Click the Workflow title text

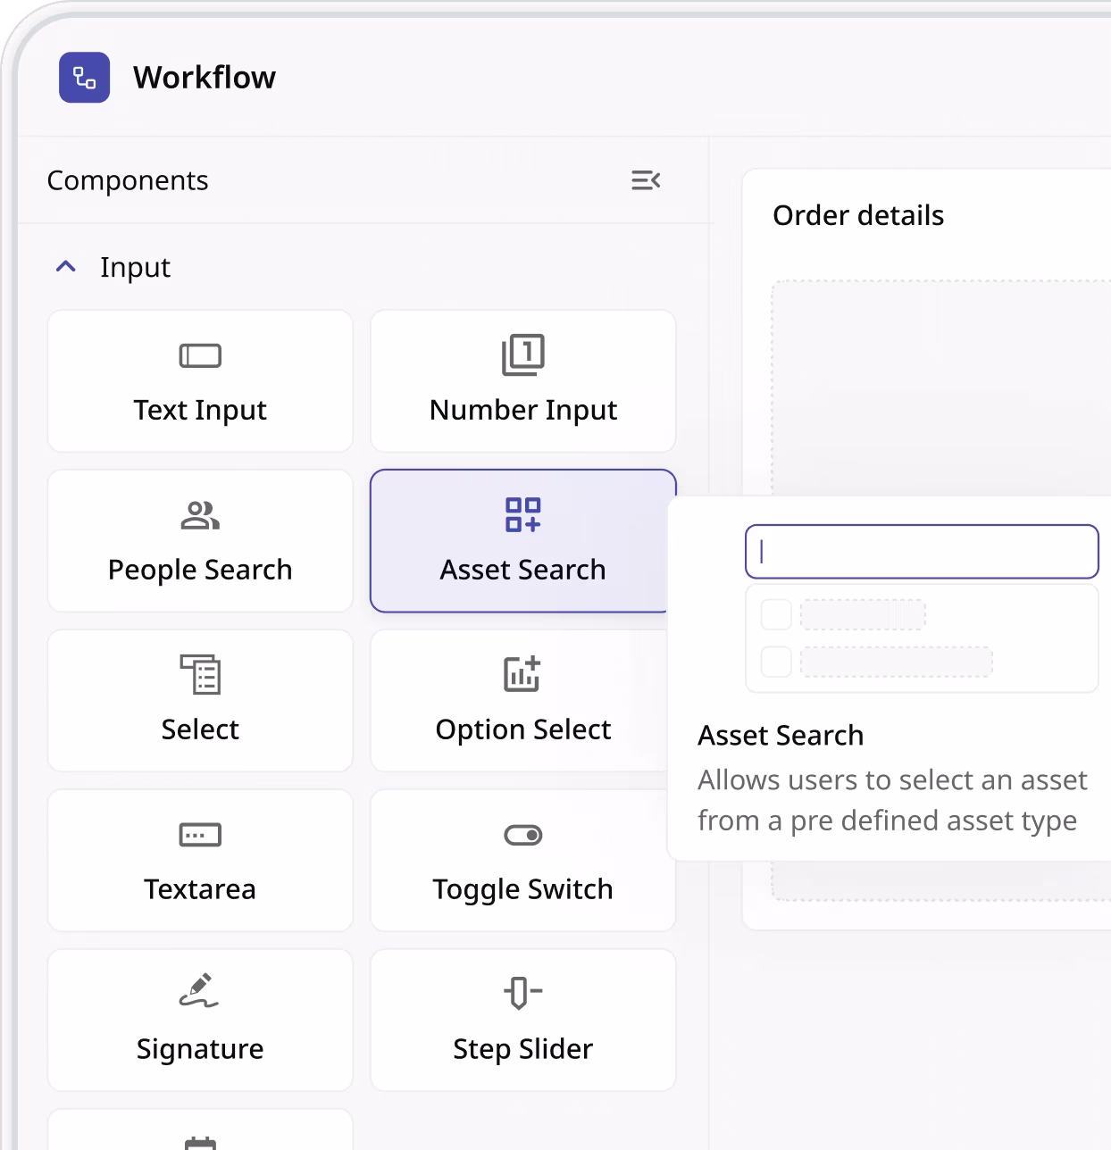[x=205, y=78]
